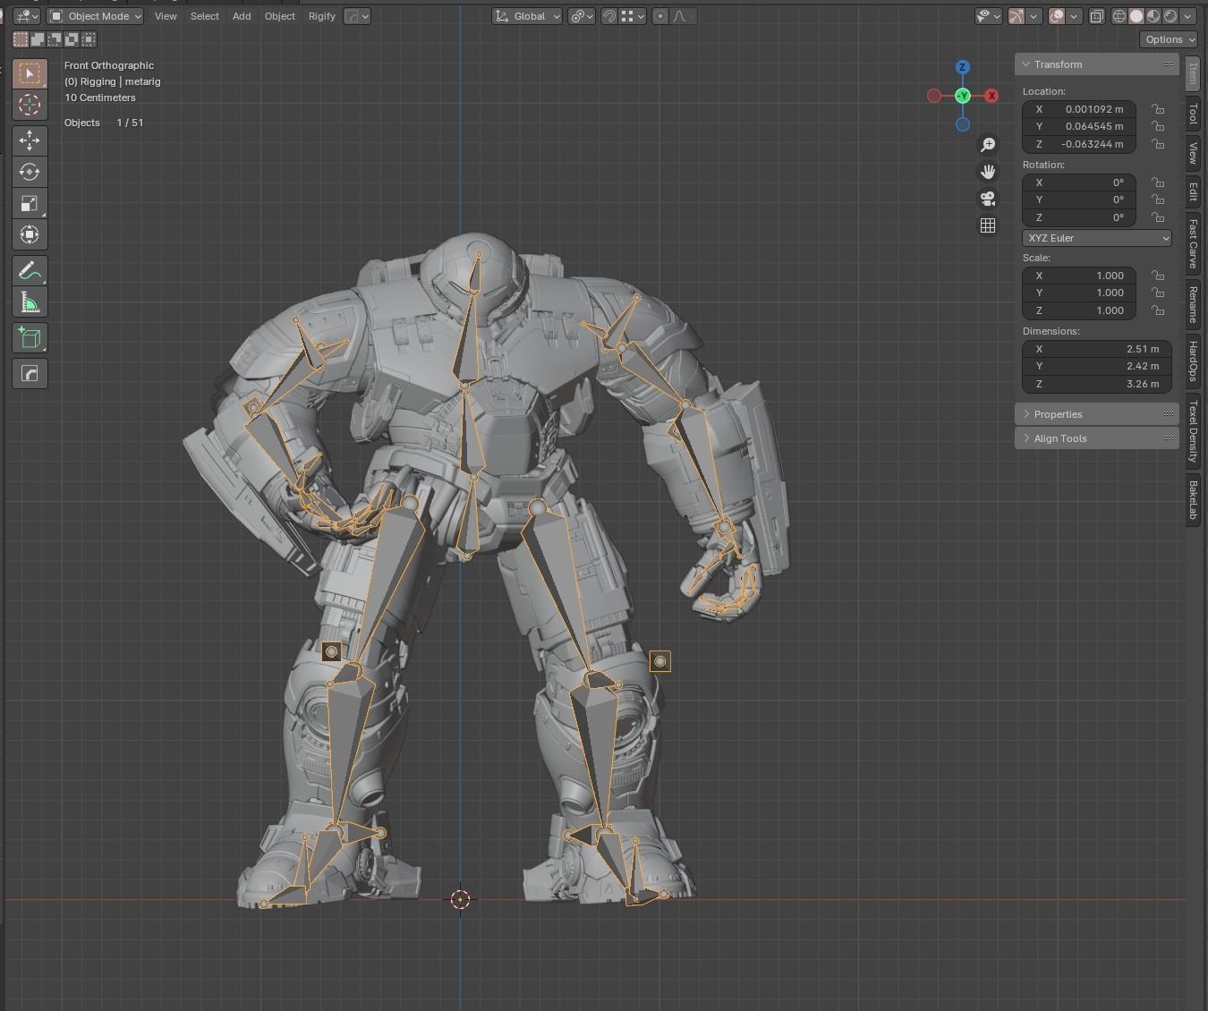Switch to material preview shading
The height and width of the screenshot is (1011, 1208).
coord(1153,16)
